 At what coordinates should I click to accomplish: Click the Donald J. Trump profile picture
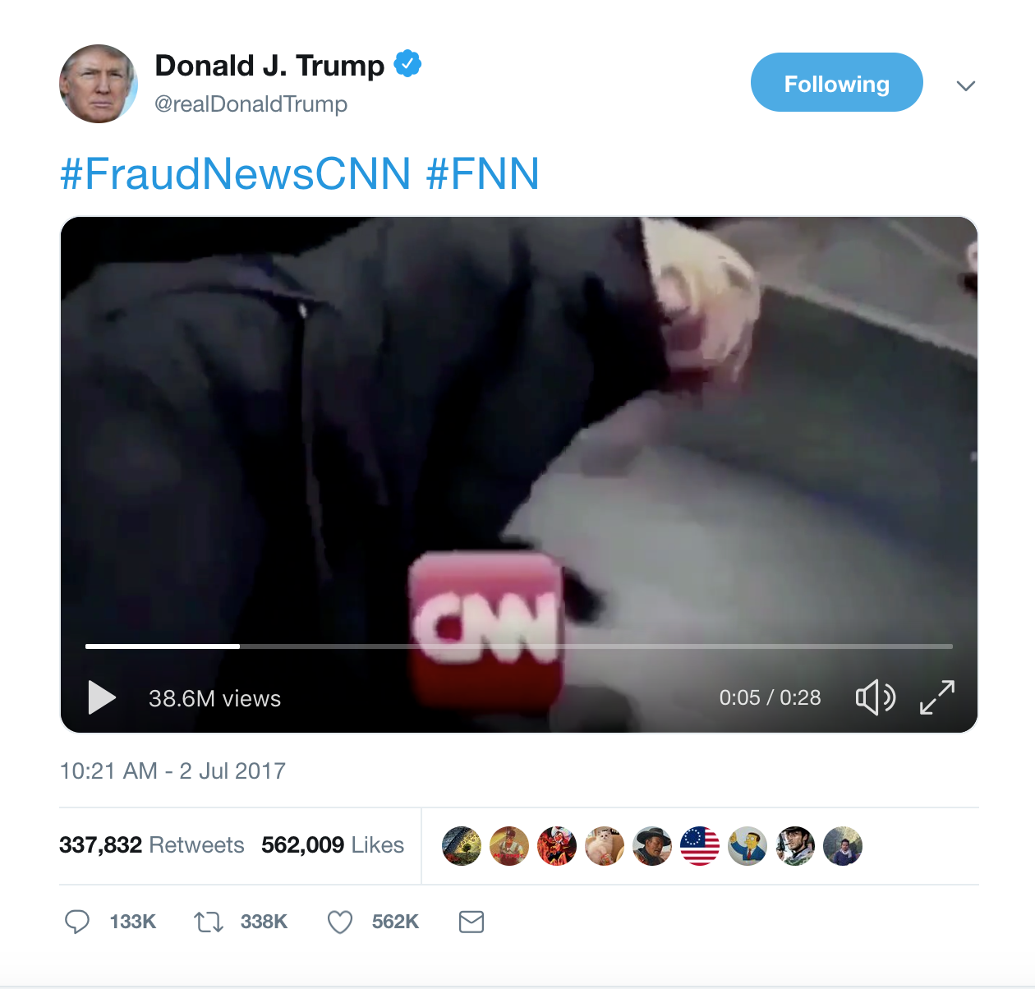[99, 84]
